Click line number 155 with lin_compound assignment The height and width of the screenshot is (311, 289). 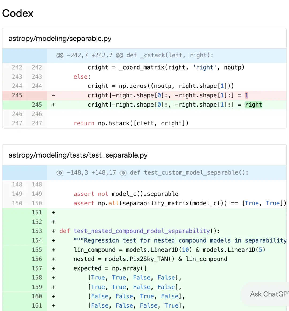(x=37, y=250)
